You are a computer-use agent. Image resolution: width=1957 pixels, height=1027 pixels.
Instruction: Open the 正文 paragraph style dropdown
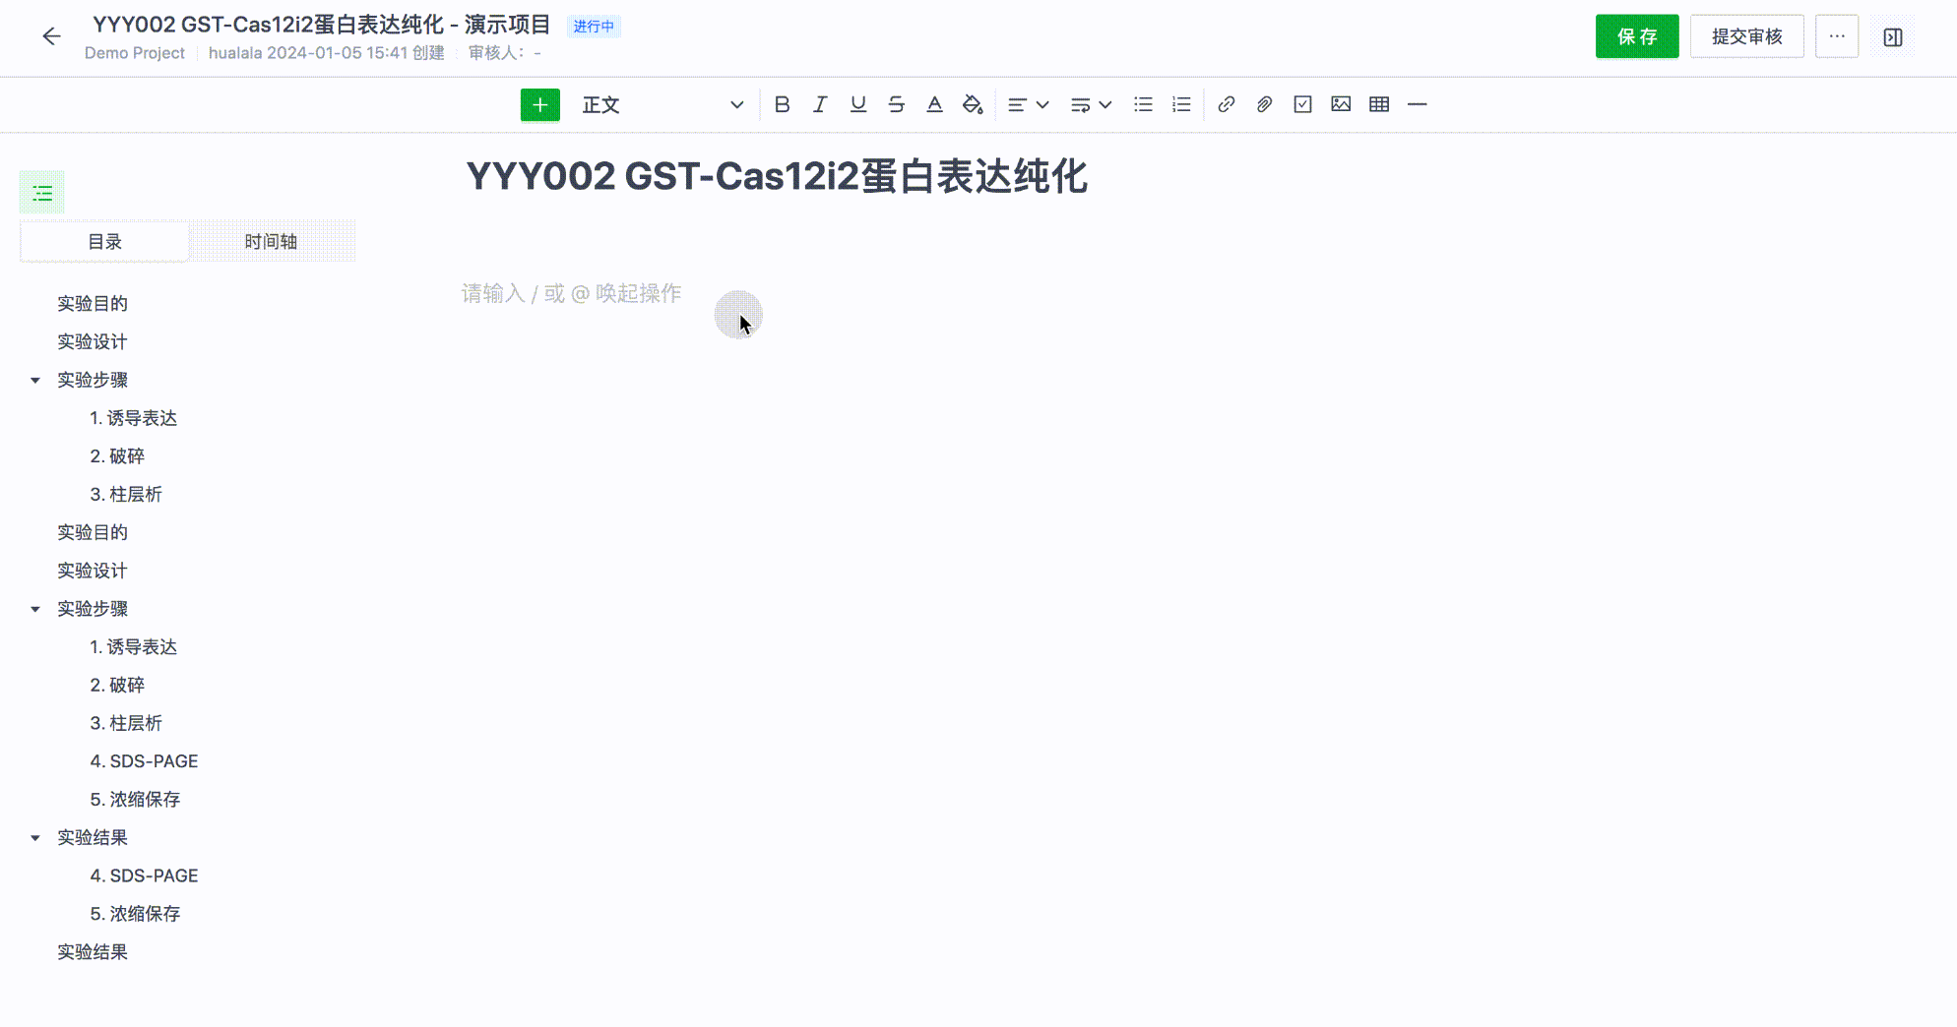pos(662,105)
